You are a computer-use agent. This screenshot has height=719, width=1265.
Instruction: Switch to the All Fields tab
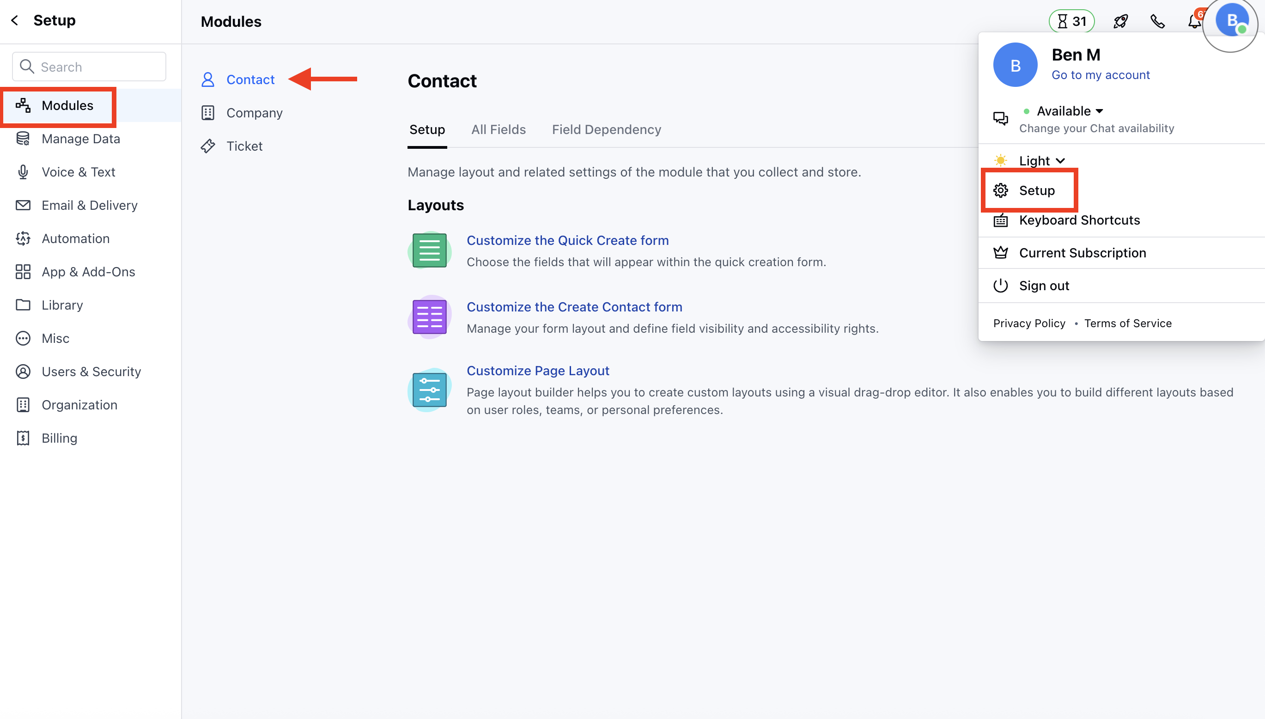pyautogui.click(x=498, y=129)
